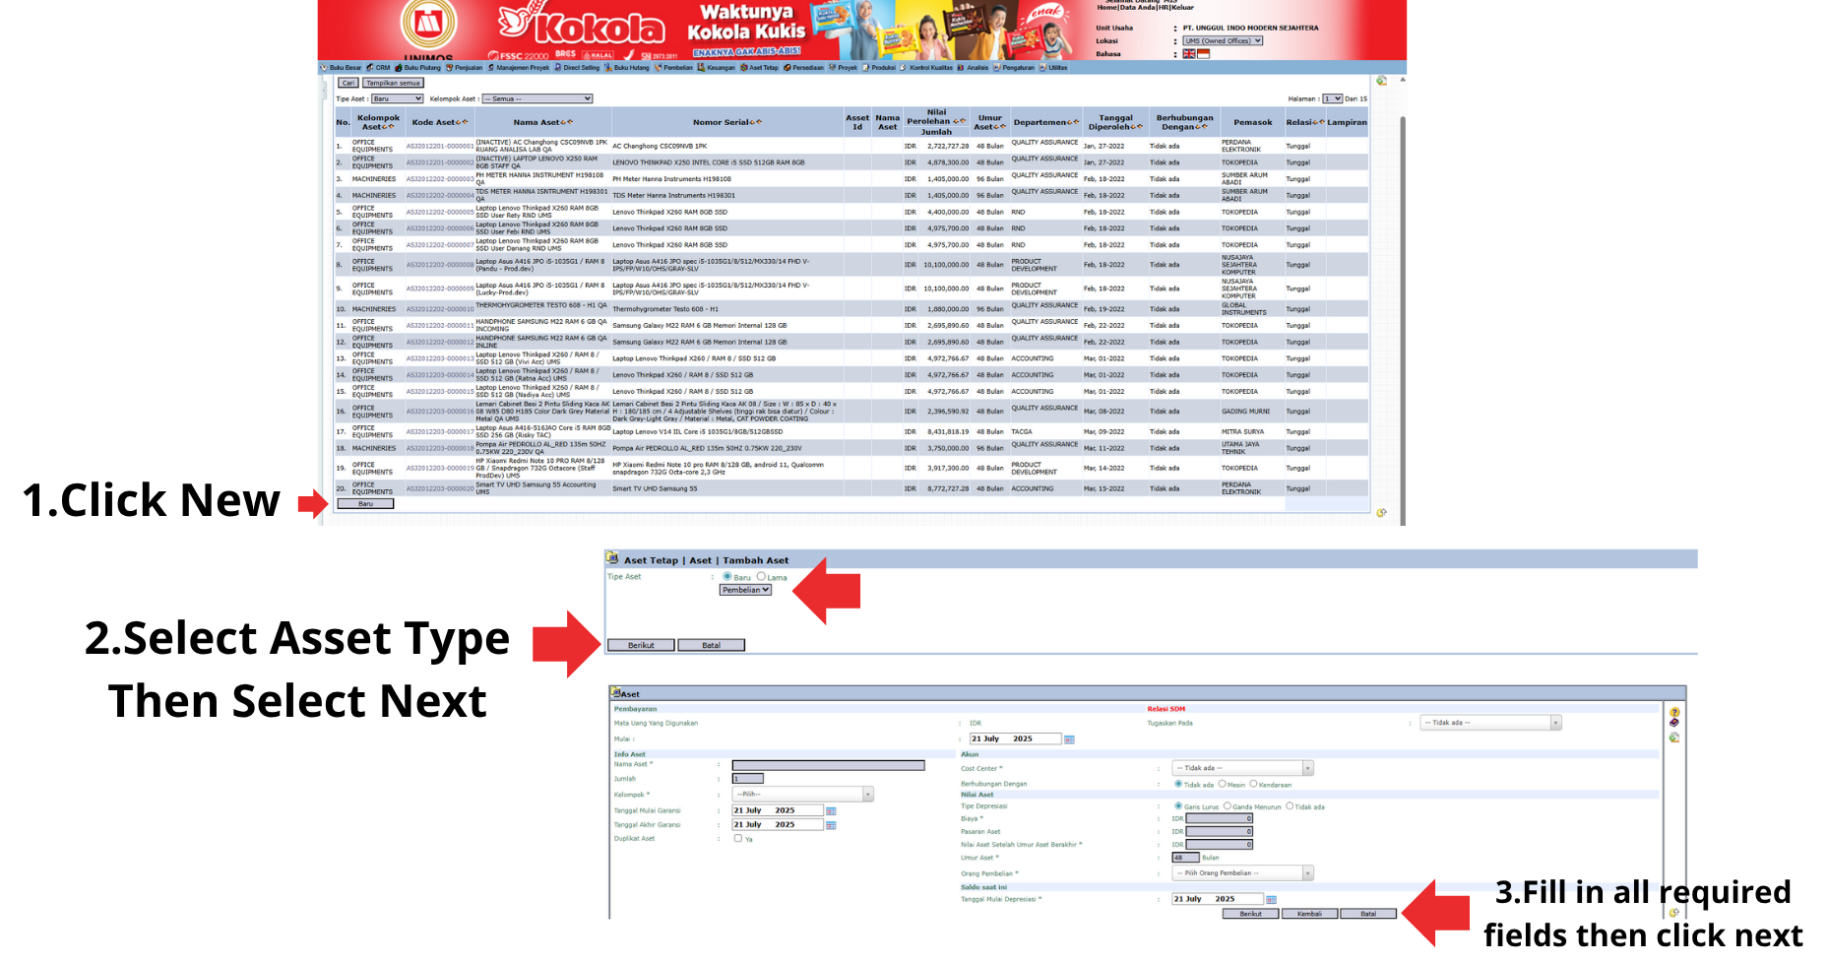Click the purple book icon in Aset form

coord(1674,723)
